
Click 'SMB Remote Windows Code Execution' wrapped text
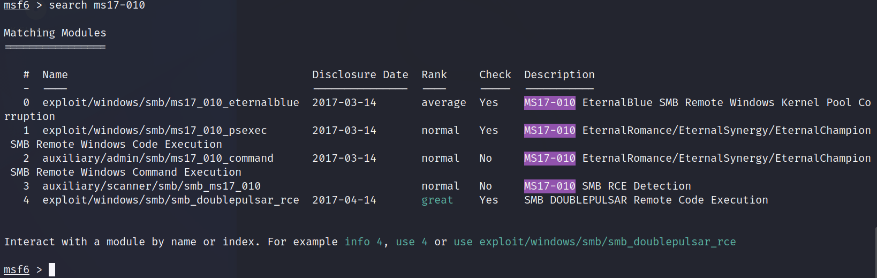tap(116, 144)
